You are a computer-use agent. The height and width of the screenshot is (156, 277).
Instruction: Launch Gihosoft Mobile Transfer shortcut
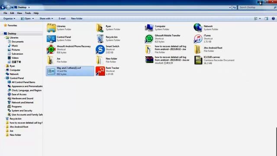click(149, 39)
